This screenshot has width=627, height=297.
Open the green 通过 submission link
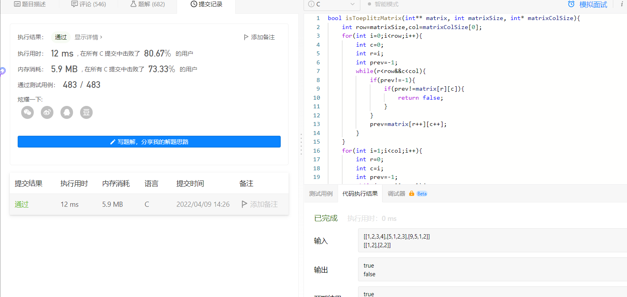click(x=22, y=204)
